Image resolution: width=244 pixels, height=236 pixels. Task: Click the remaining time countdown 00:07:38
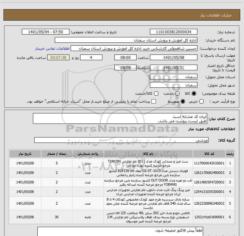[58, 58]
